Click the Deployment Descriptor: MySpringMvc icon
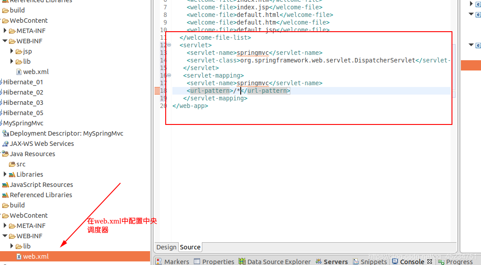Image resolution: width=481 pixels, height=265 pixels. (x=6, y=133)
